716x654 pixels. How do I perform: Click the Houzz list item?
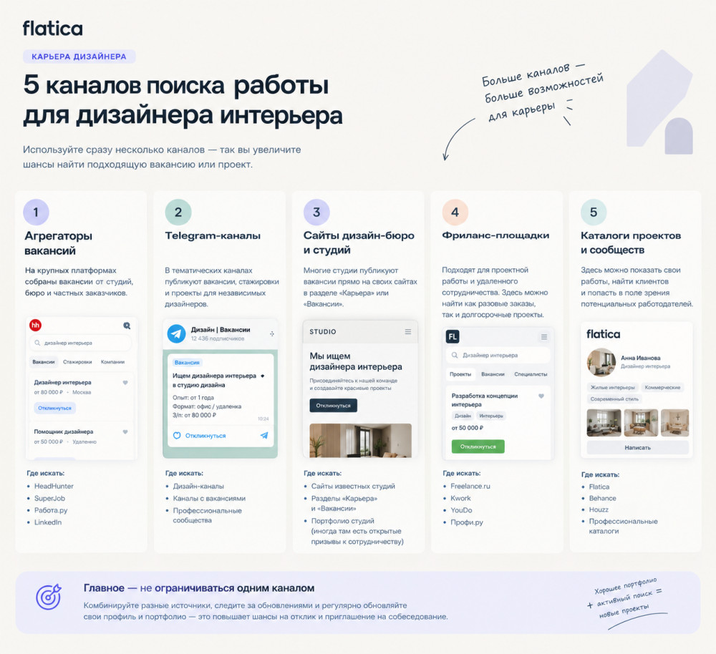click(x=599, y=509)
